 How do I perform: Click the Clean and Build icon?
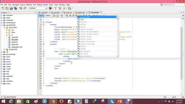[60, 8]
